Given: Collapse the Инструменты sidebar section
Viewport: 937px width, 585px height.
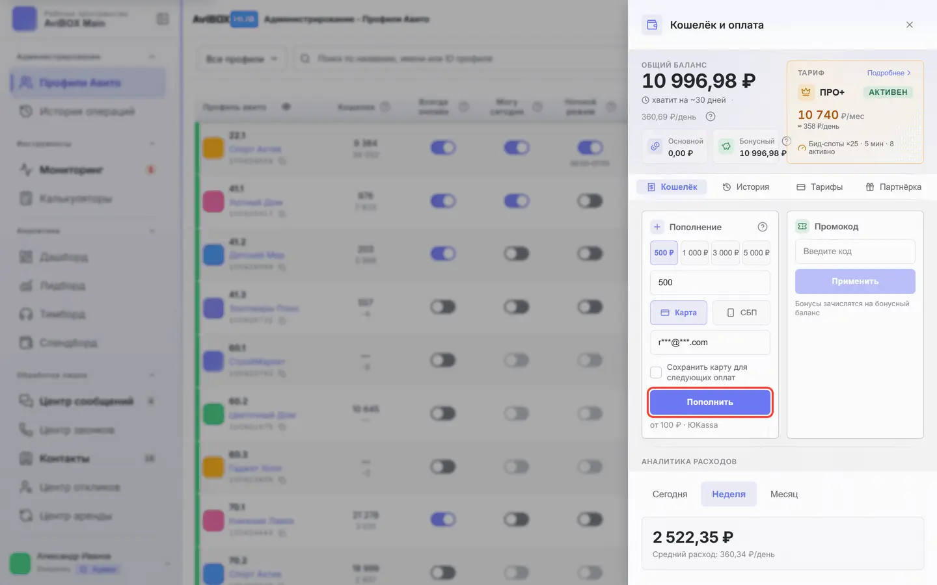Looking at the screenshot, I should coord(152,144).
